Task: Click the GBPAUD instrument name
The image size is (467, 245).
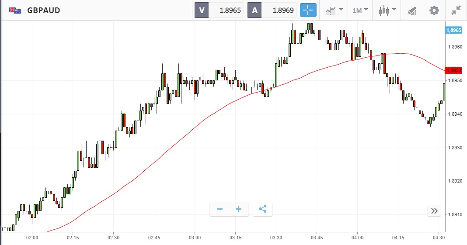Action: [44, 10]
